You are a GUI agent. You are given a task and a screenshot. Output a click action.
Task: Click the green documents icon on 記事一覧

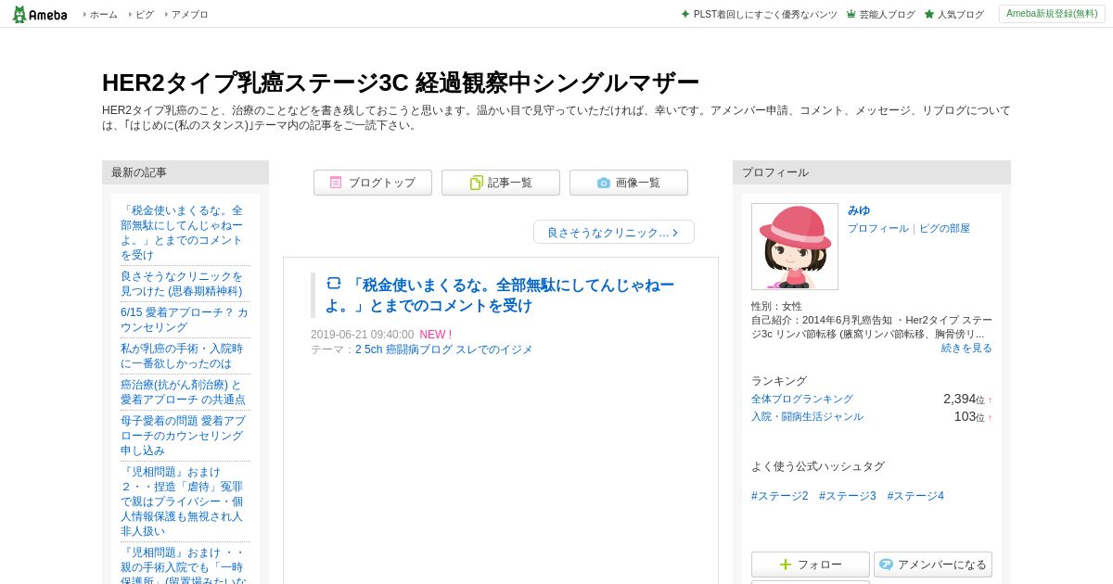(x=476, y=183)
